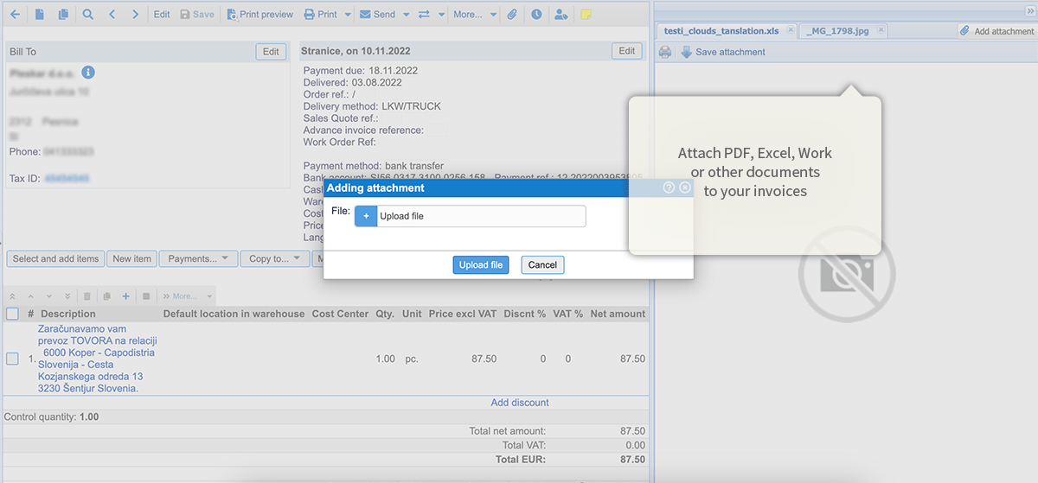
Task: Expand the Print dropdown arrow
Action: coord(348,15)
